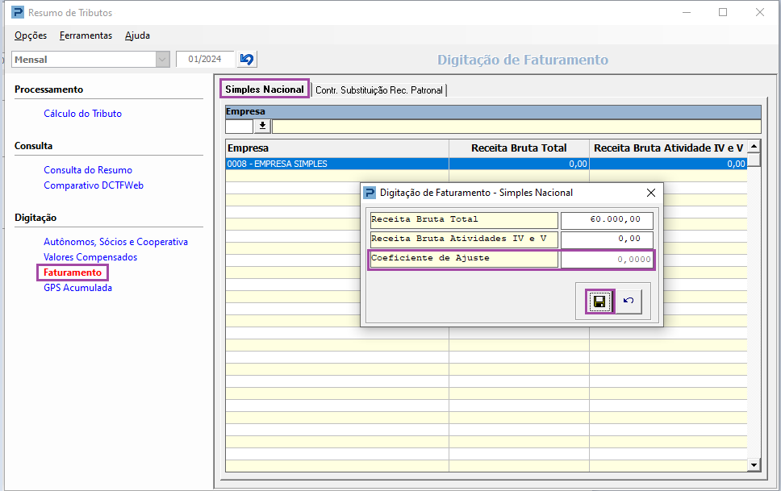Click the Receita Bruta Total column header
The image size is (781, 491).
pos(519,148)
